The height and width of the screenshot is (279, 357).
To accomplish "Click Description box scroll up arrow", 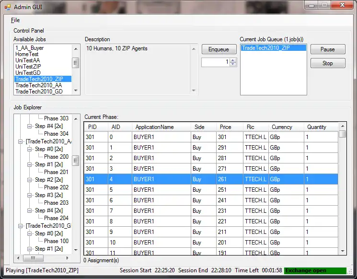I will (x=194, y=49).
